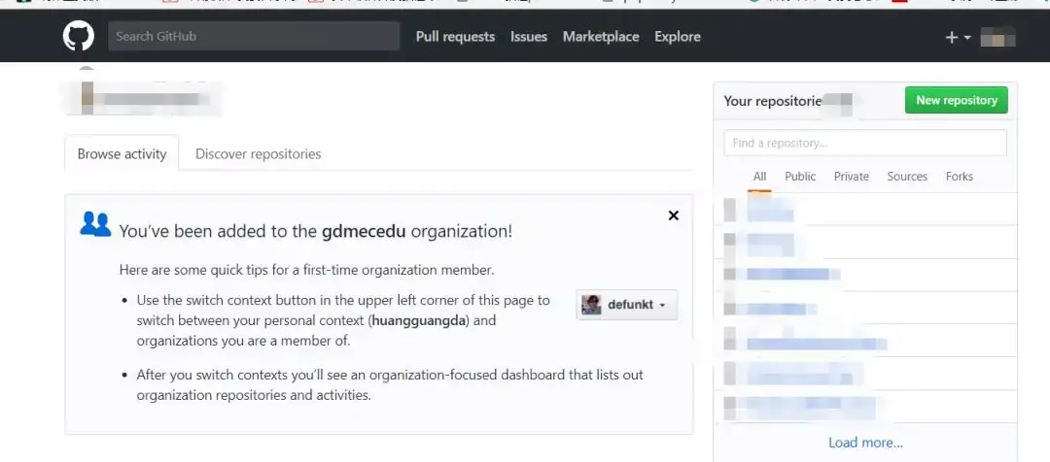Open the user avatar menu in header

coord(997,37)
